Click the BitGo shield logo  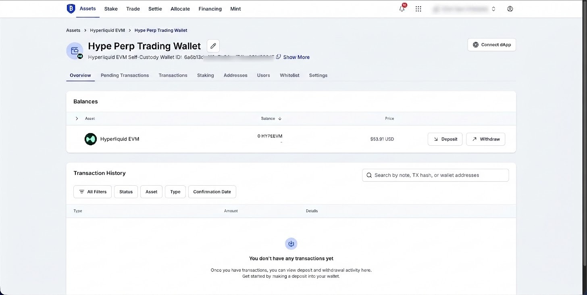(x=71, y=8)
